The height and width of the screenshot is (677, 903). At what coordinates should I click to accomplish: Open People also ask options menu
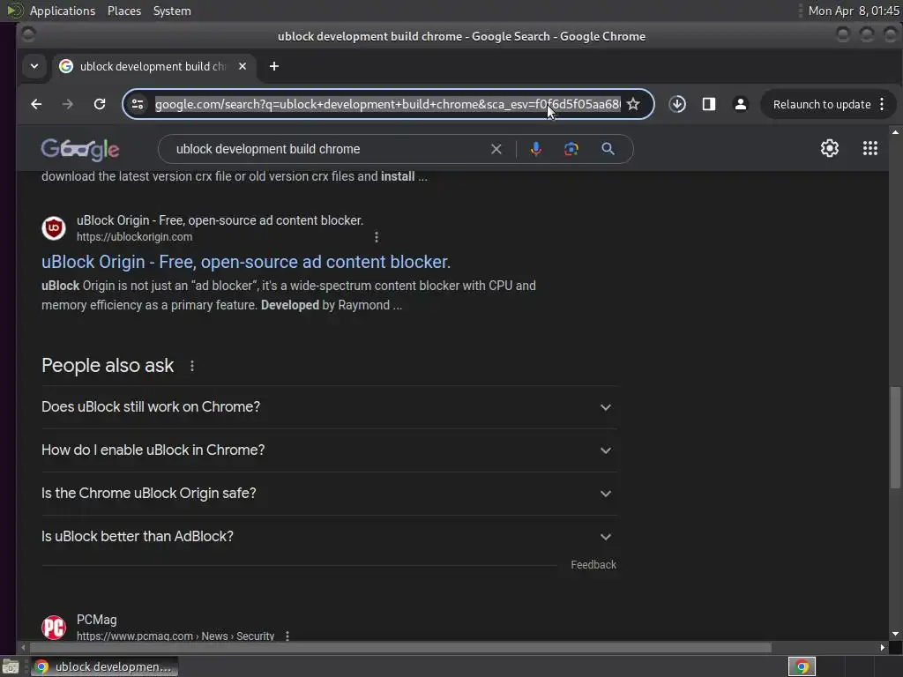191,366
